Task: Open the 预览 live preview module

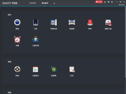Action: tap(17, 22)
